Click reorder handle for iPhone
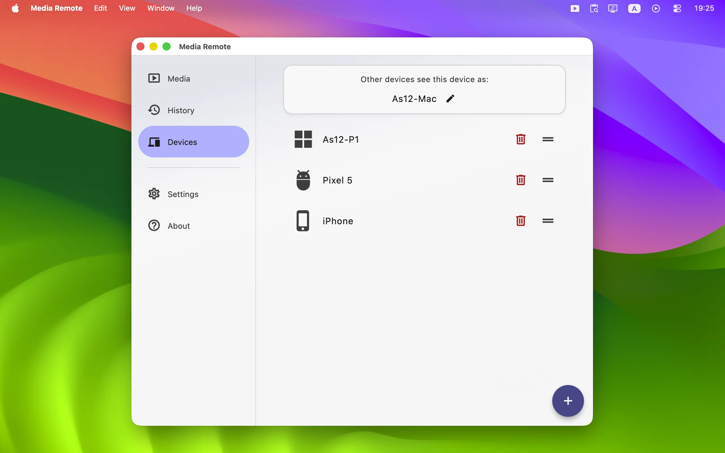This screenshot has width=725, height=453. pyautogui.click(x=548, y=221)
